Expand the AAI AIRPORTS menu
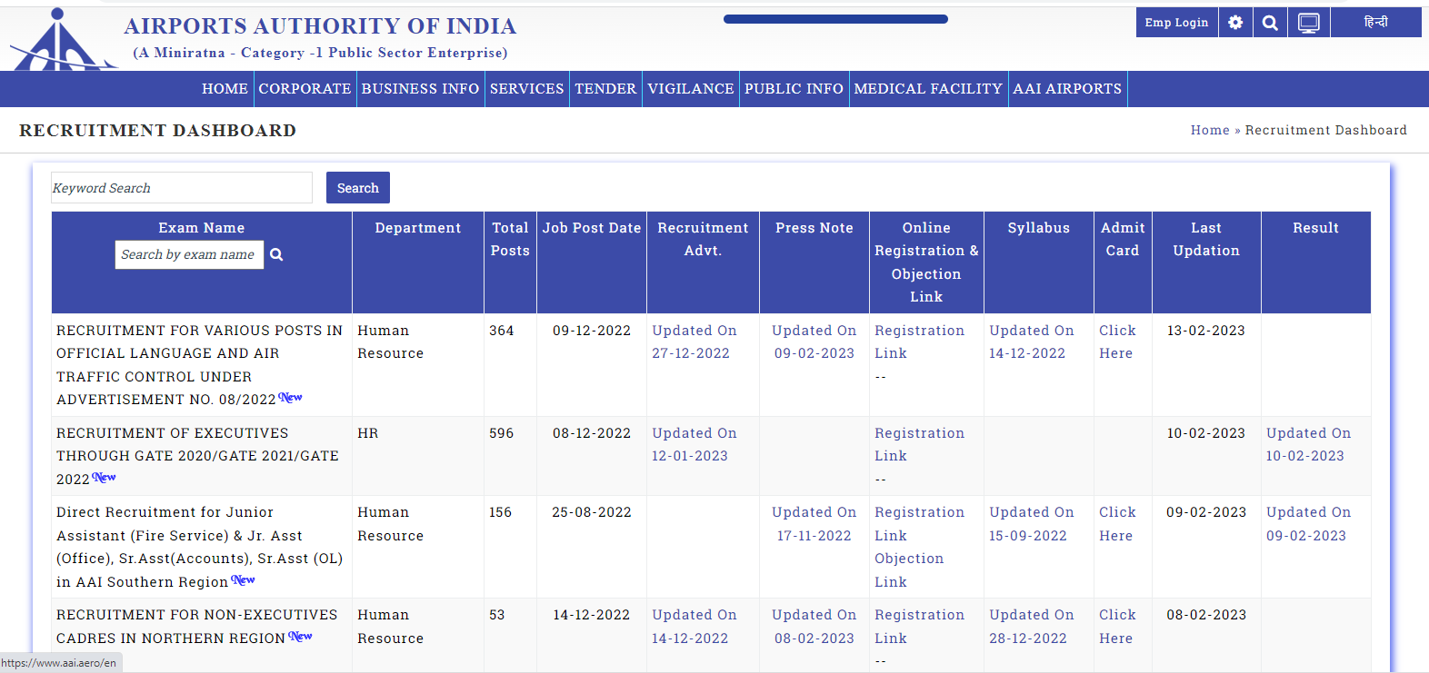This screenshot has width=1429, height=673. (x=1067, y=89)
